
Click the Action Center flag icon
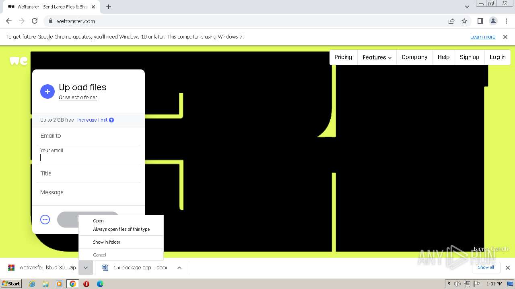[x=476, y=284]
